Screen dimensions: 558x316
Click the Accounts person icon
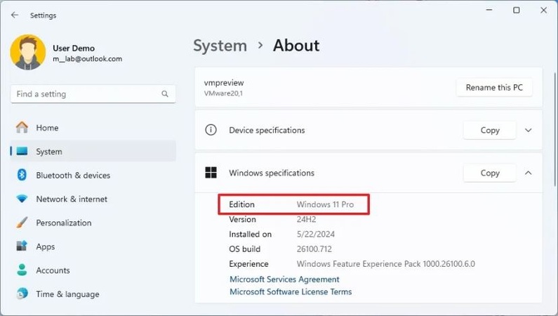[22, 270]
